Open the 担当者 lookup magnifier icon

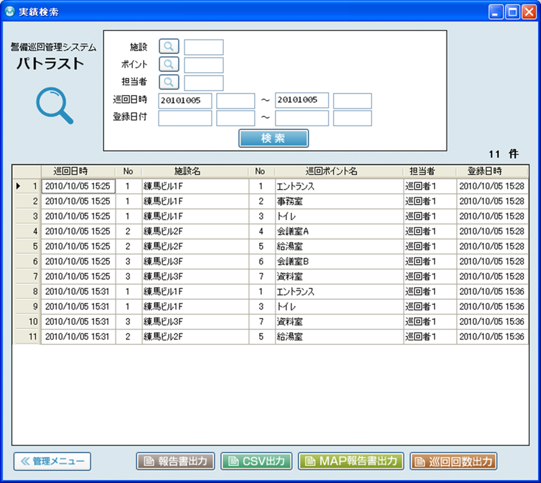pyautogui.click(x=169, y=82)
